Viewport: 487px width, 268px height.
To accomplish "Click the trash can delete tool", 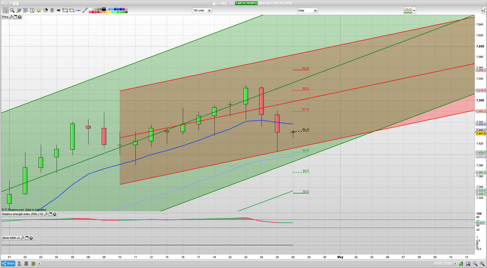I will coord(52,10).
